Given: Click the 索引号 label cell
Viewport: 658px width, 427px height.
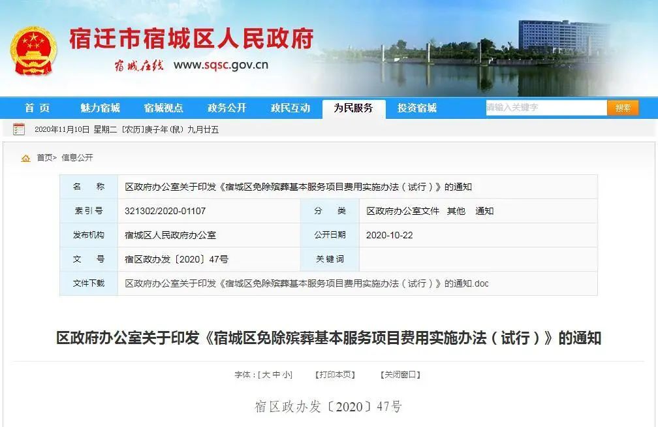Looking at the screenshot, I should coord(89,211).
